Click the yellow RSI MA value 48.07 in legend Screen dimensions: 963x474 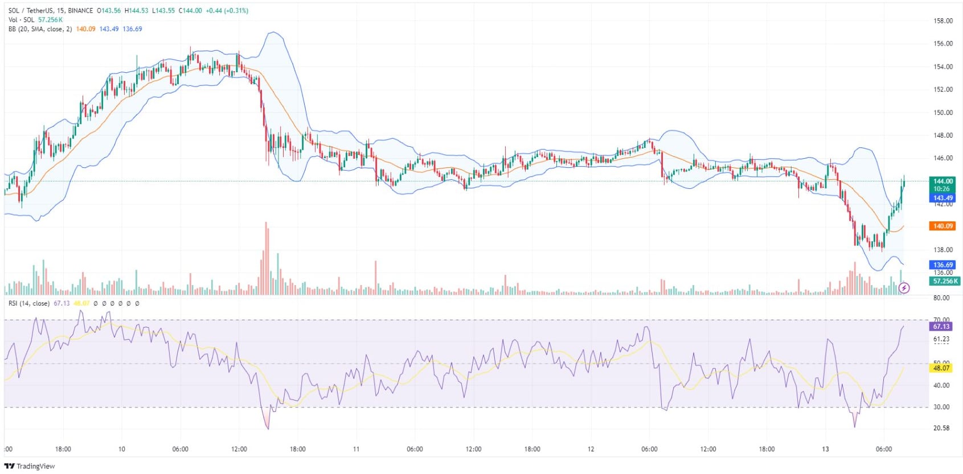coord(81,303)
